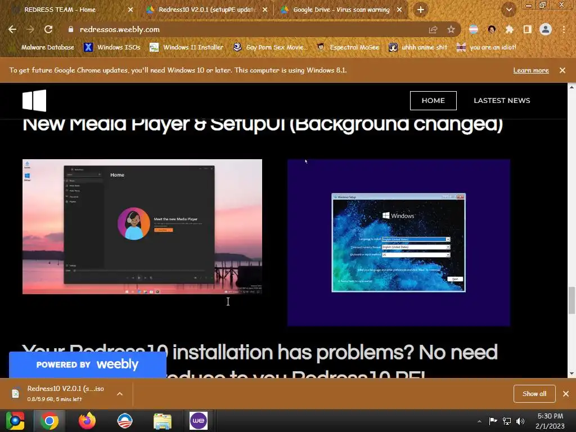Viewport: 576px width, 432px height.
Task: Click Learn more in the update infobar
Action: [x=531, y=70]
